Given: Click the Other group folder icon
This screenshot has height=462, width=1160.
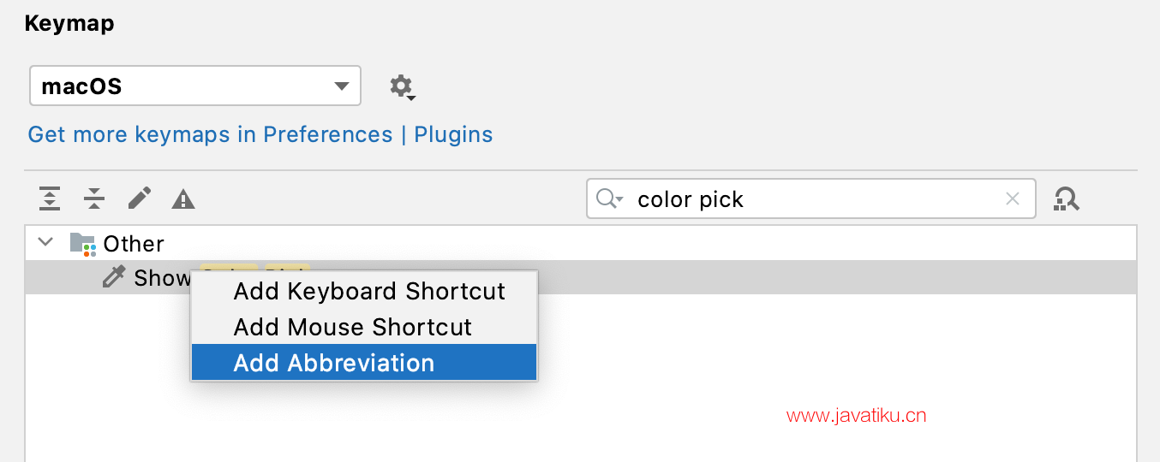Looking at the screenshot, I should (83, 244).
